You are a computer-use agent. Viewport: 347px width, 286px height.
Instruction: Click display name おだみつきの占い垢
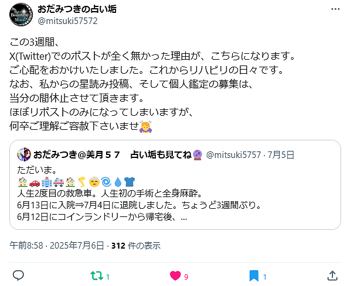77,9
